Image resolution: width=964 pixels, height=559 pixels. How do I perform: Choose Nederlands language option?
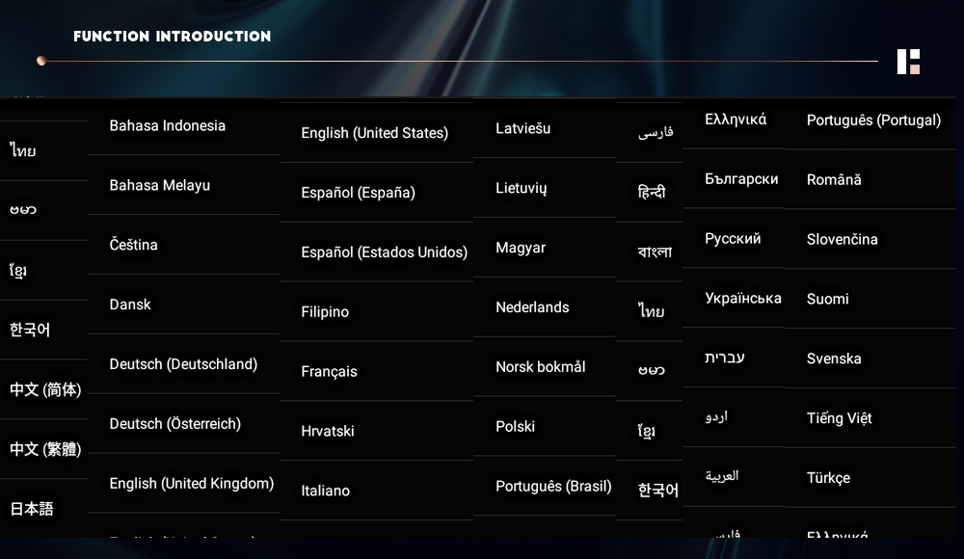tap(533, 307)
